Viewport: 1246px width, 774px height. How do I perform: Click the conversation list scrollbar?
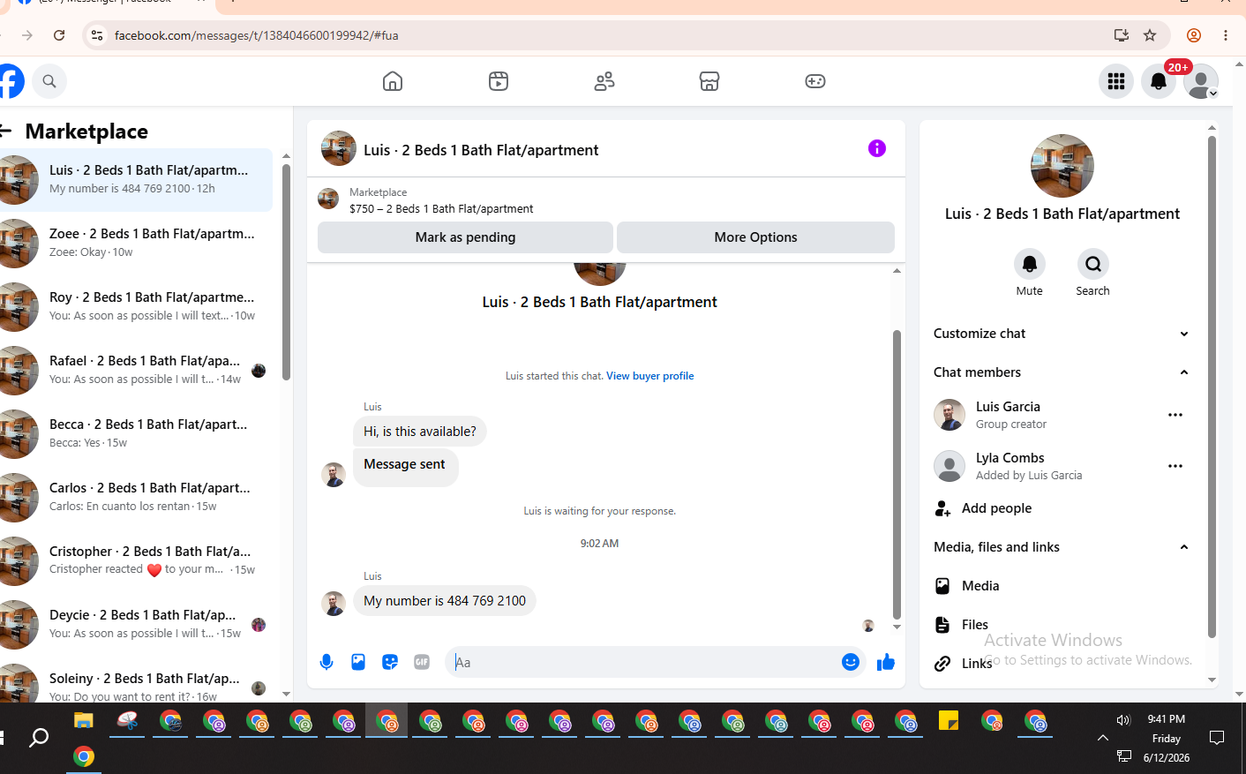(286, 272)
